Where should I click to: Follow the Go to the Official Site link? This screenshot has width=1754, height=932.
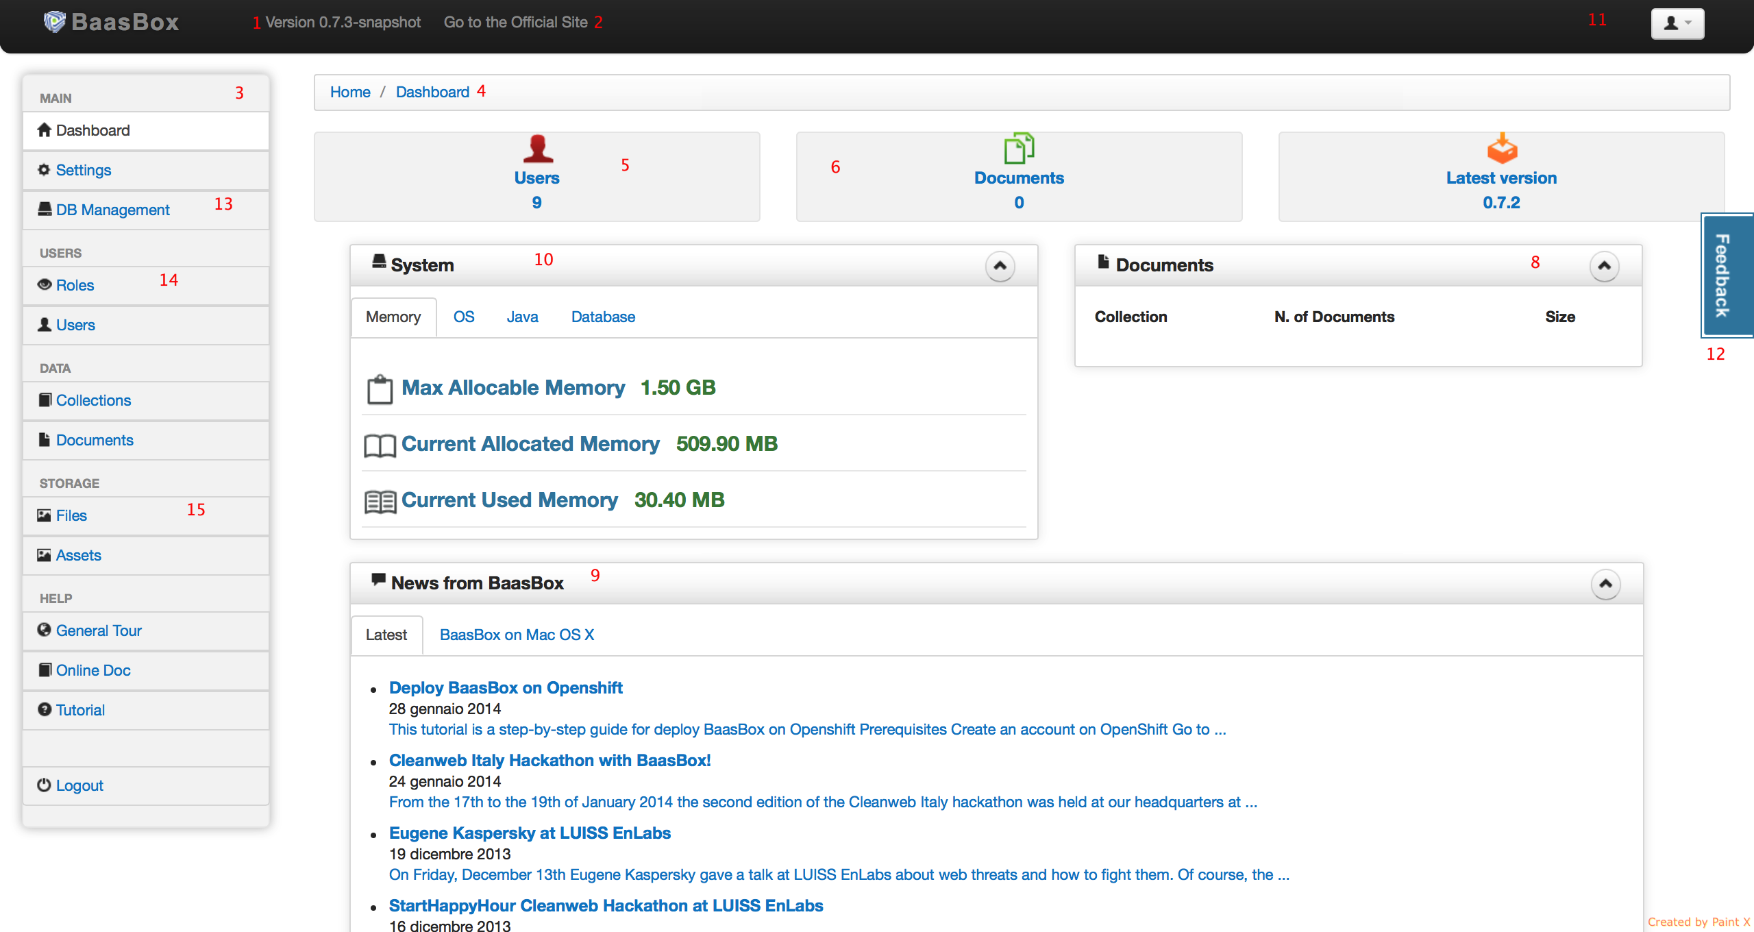[x=516, y=23]
